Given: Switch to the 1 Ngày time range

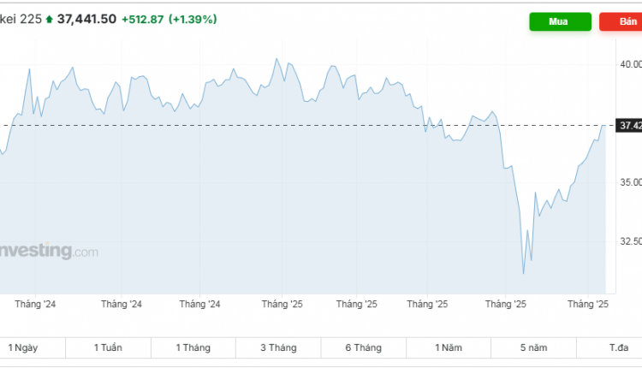Looking at the screenshot, I should 23,347.
